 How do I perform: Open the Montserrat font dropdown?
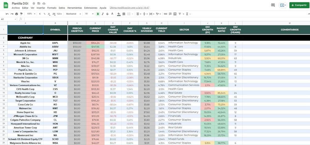[x=73, y=14]
